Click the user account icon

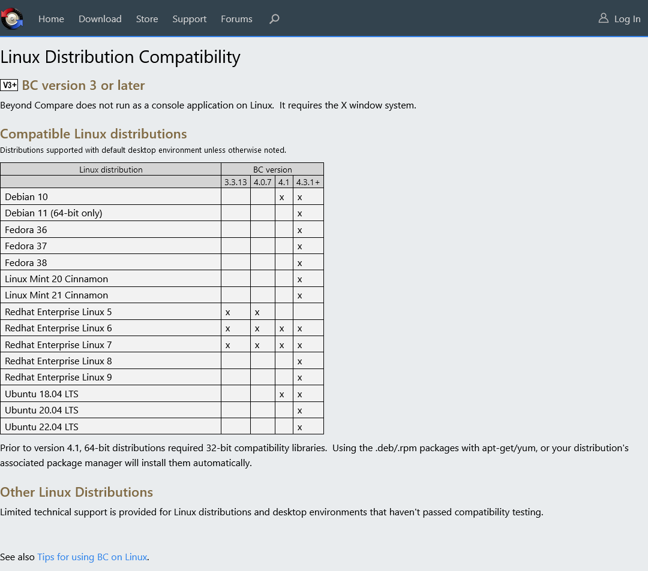click(604, 18)
